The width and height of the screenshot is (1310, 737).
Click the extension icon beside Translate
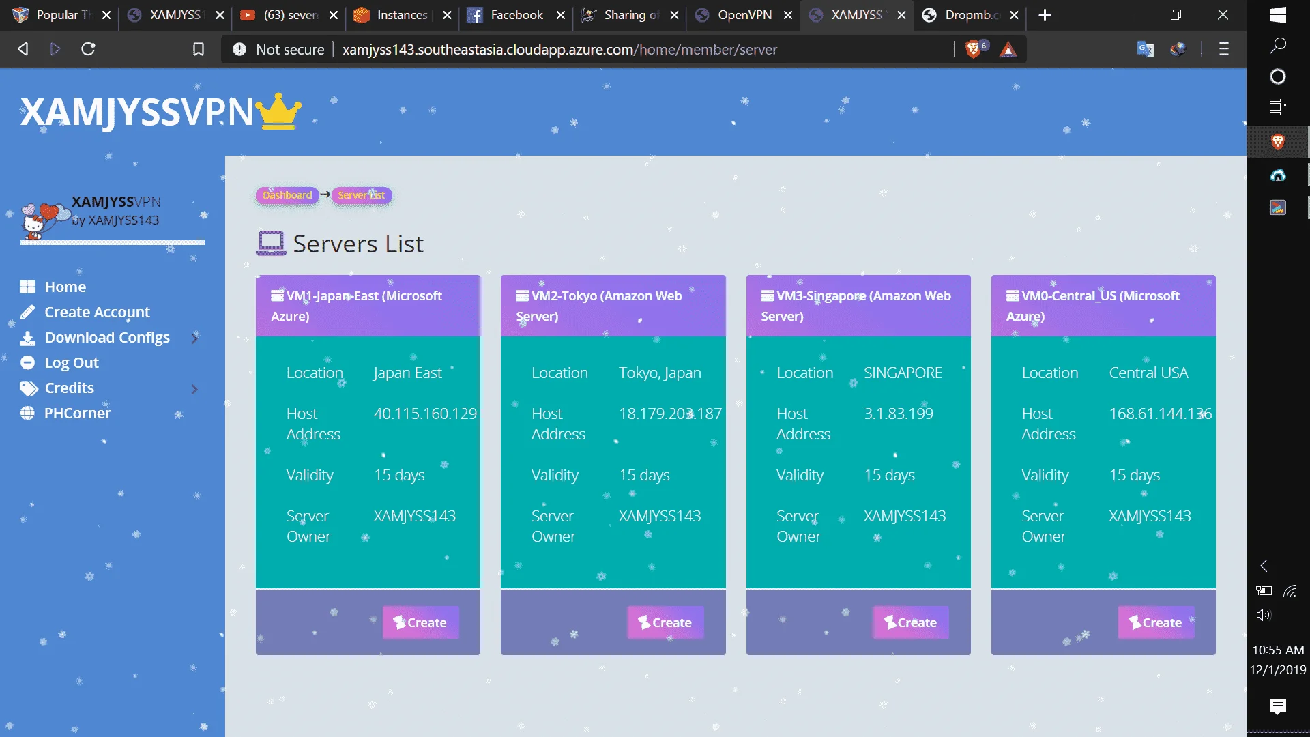[x=1178, y=49]
